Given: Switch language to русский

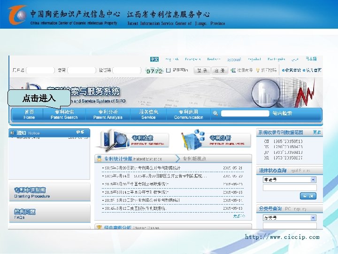Looking at the screenshot, I should (x=234, y=59).
